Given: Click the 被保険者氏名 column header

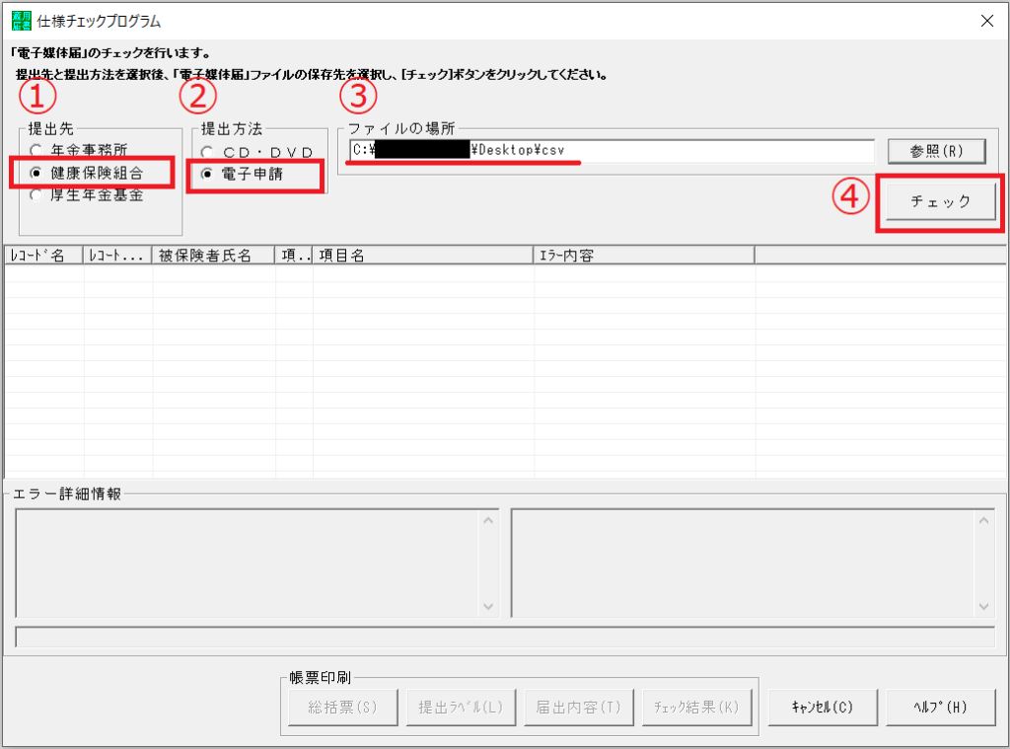Looking at the screenshot, I should [x=213, y=256].
